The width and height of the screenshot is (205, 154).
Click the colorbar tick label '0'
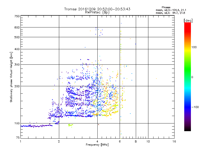192,77
